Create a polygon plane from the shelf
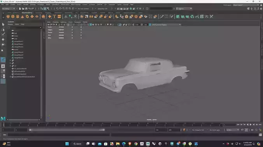 click(x=32, y=17)
